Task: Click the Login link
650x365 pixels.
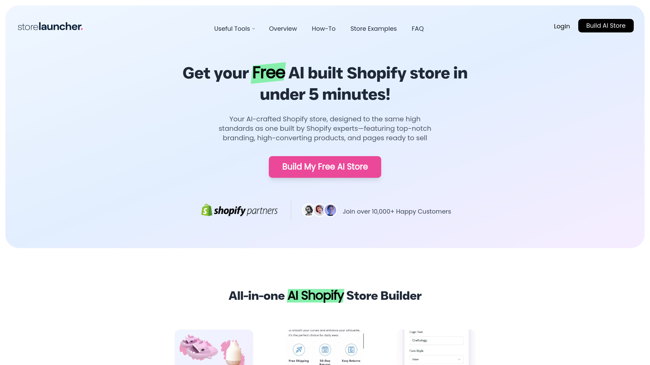Action: click(562, 26)
